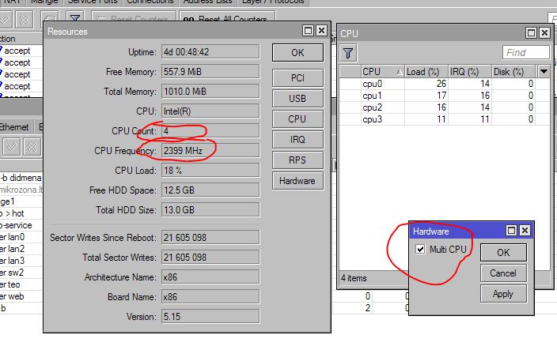Screen dimensions: 557x350
Task: Click the Total HDD Size 13.0 GB field
Action: pos(210,210)
